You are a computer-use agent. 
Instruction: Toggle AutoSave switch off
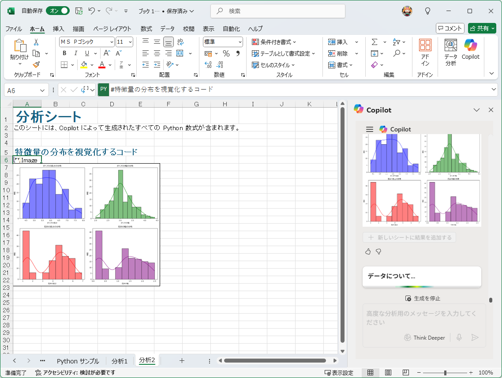click(58, 11)
